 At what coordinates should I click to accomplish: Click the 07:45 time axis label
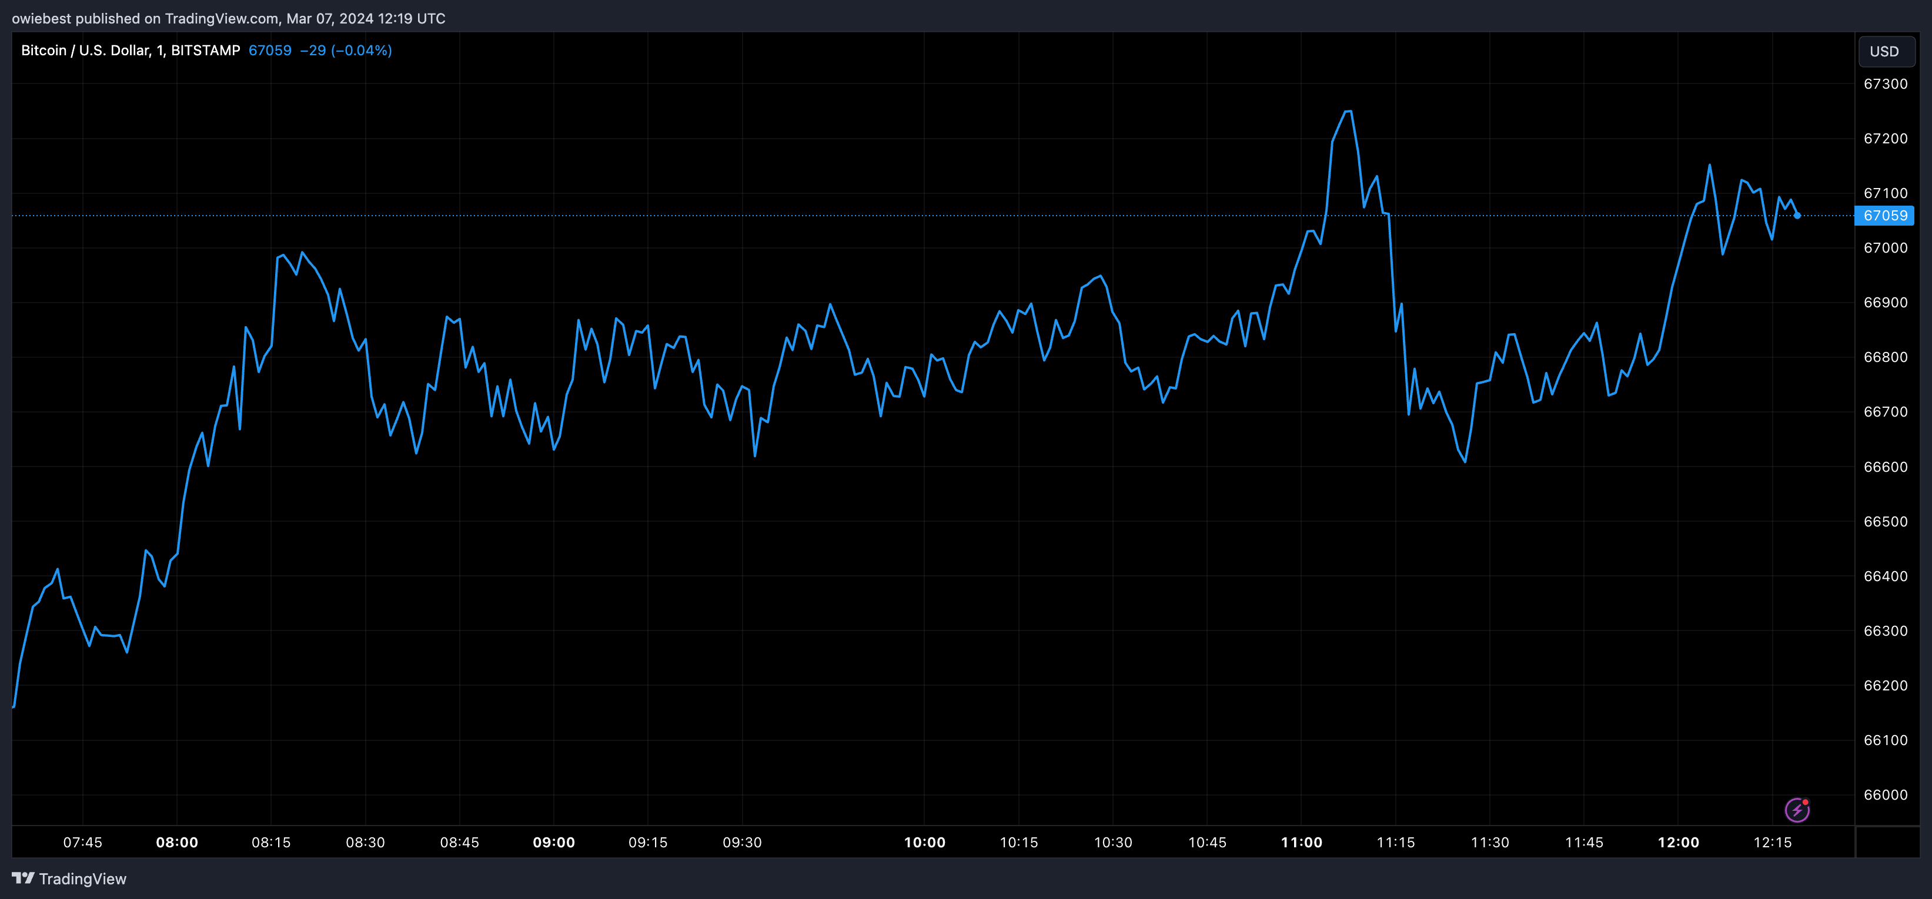[x=82, y=843]
